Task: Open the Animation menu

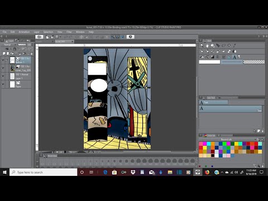Action: pyautogui.click(x=24, y=32)
